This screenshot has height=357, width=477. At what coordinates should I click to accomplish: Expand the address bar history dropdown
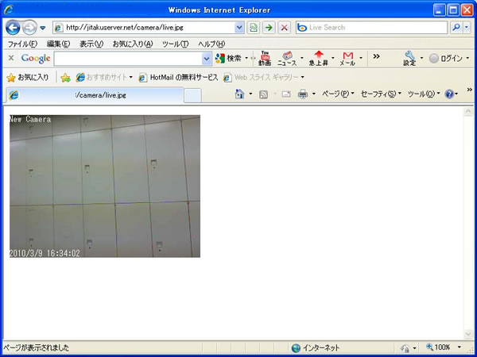tap(239, 28)
